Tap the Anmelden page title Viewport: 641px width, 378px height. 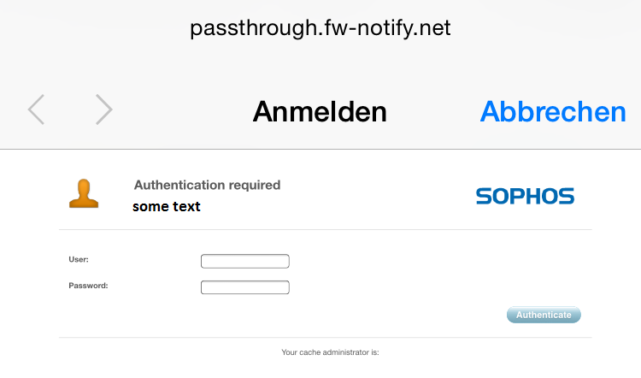point(320,111)
